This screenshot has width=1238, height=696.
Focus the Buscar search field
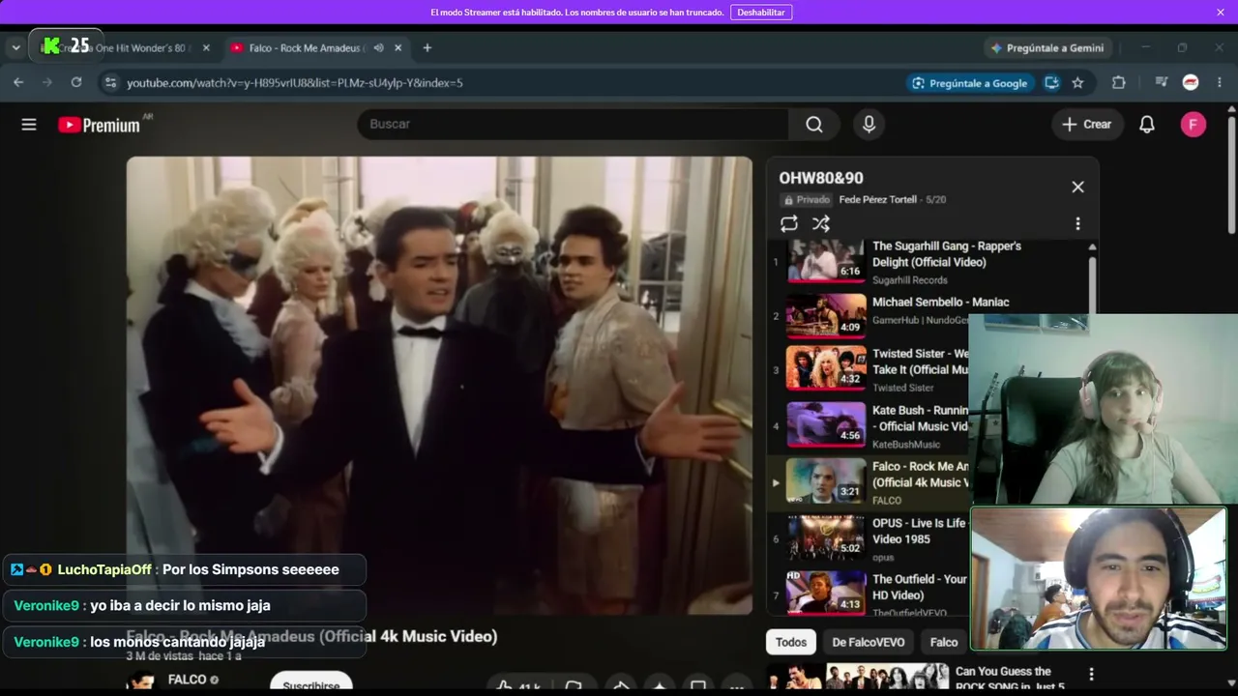[573, 125]
